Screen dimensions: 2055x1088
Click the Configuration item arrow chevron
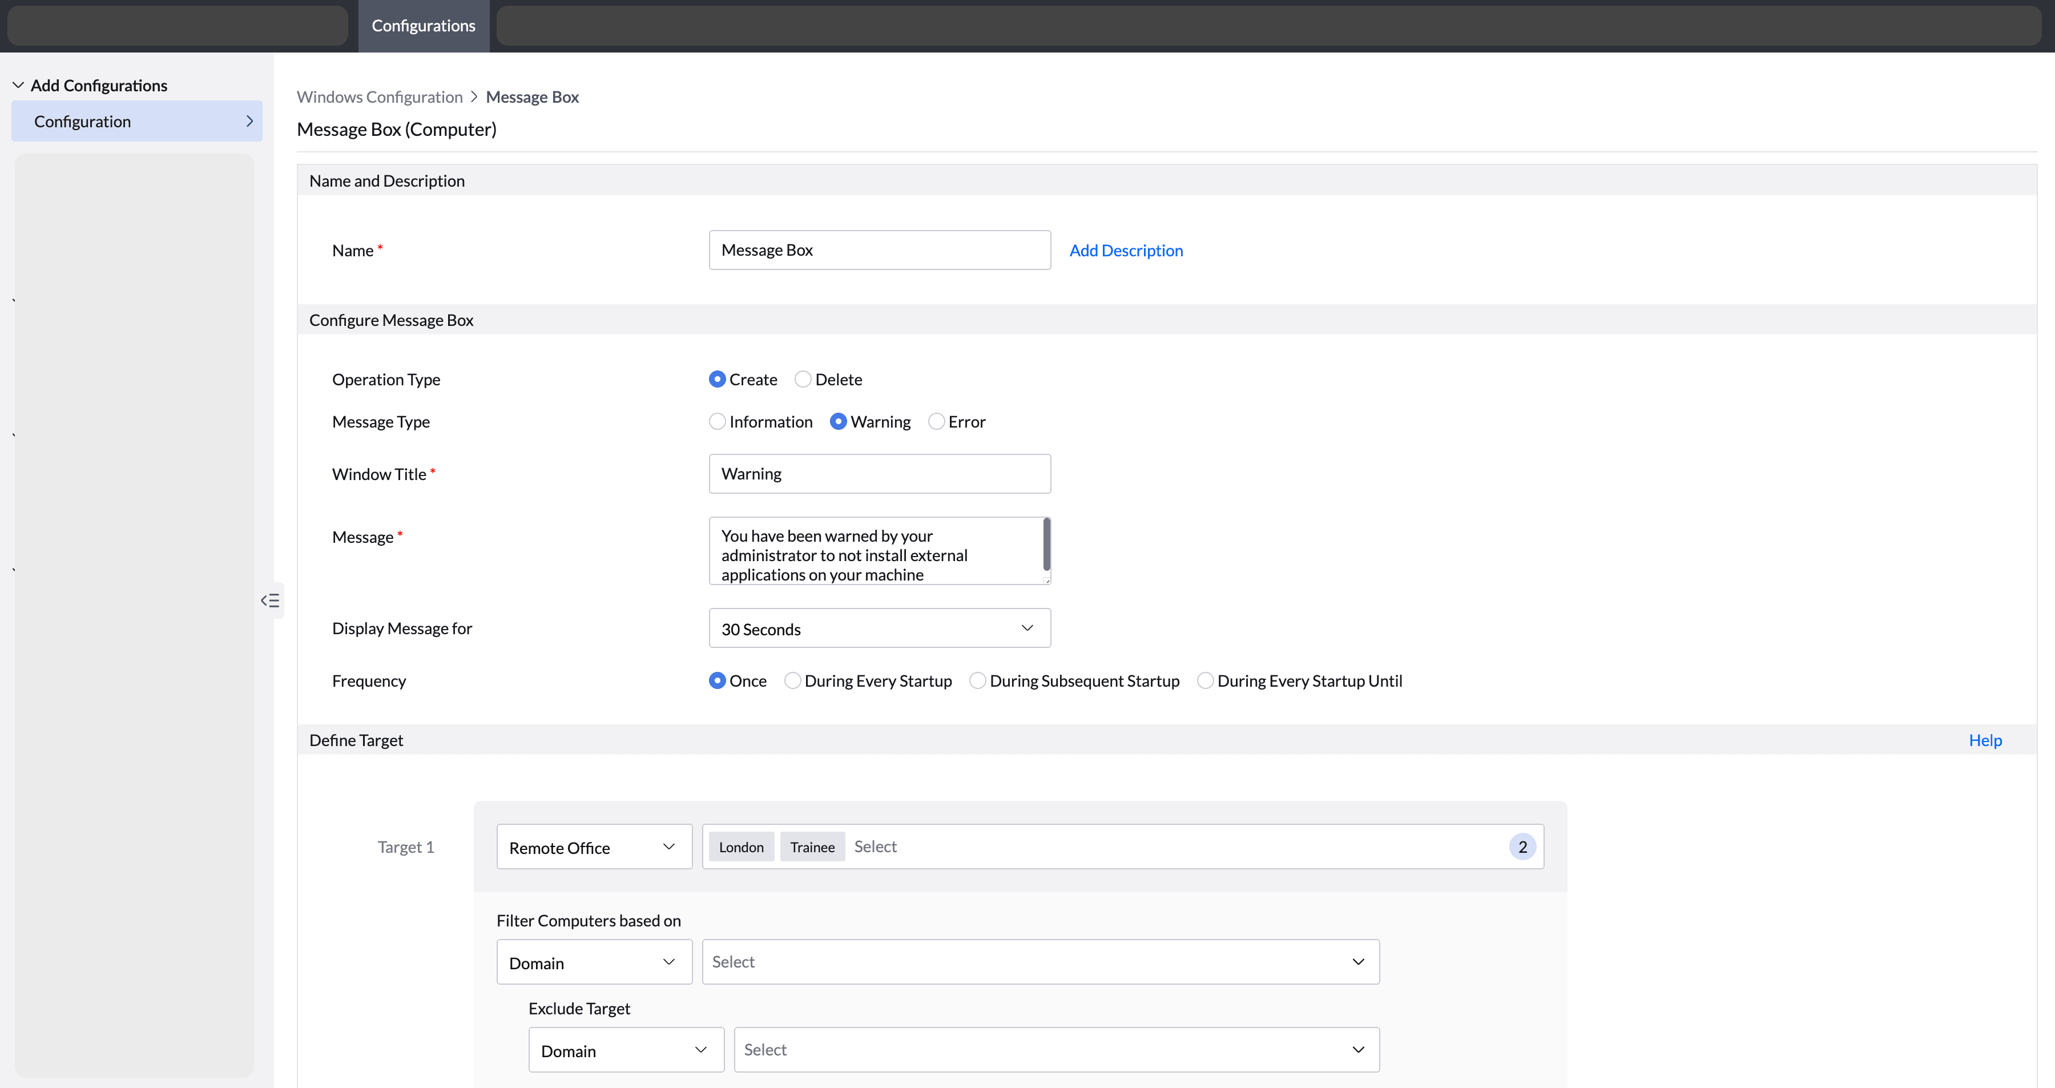(249, 121)
